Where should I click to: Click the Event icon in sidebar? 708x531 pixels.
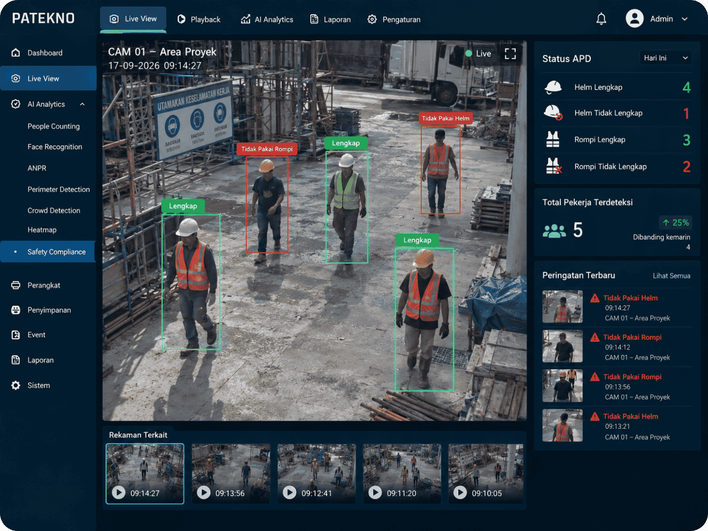click(16, 335)
